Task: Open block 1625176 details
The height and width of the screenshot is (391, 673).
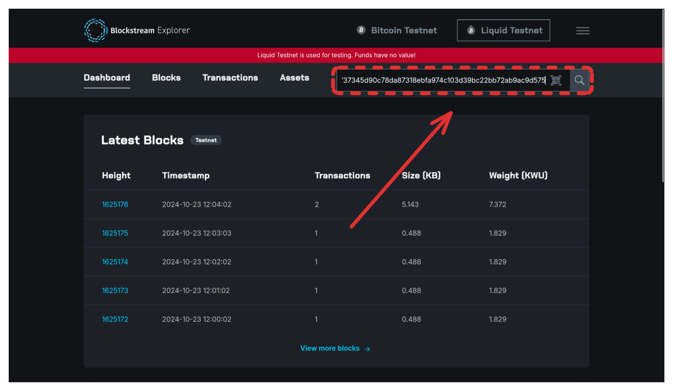Action: (115, 204)
